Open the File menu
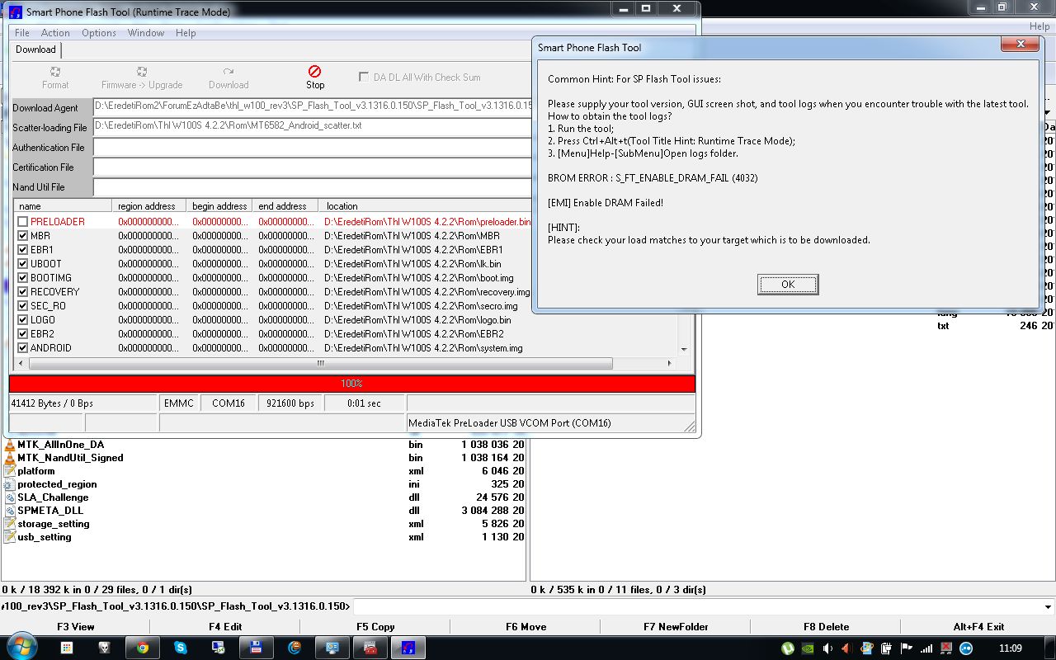This screenshot has width=1056, height=660. [22, 33]
